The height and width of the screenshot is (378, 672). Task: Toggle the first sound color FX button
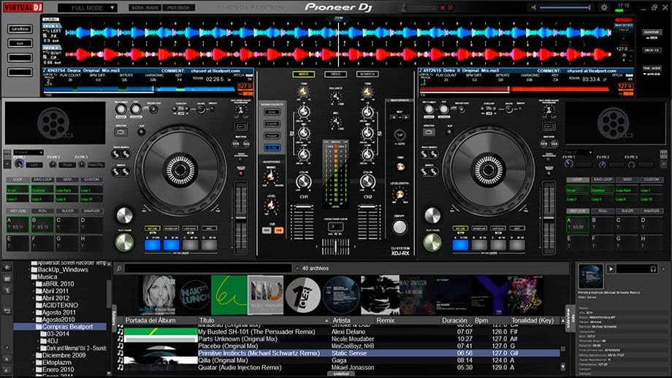point(272,112)
